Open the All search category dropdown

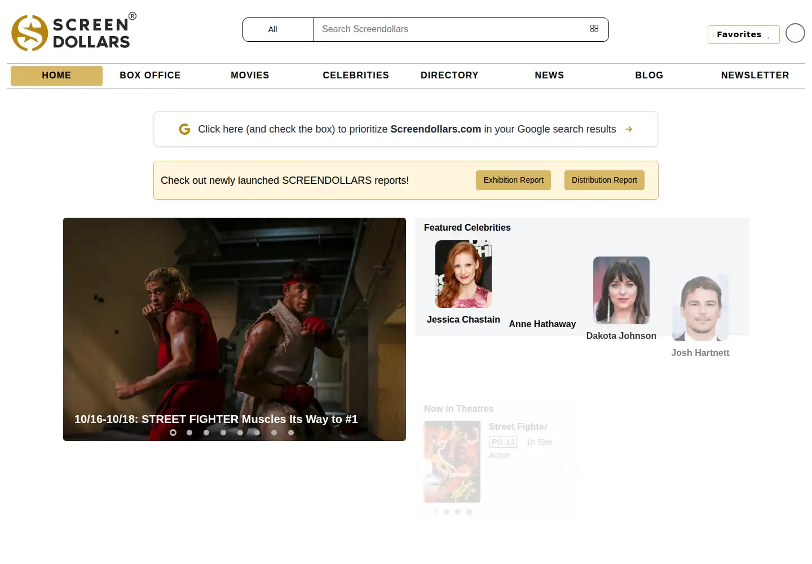[x=278, y=29]
